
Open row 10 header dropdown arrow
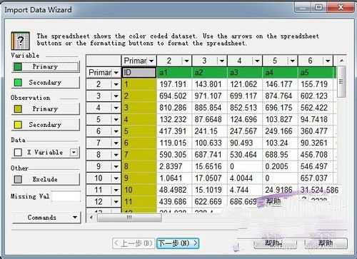[x=116, y=178]
